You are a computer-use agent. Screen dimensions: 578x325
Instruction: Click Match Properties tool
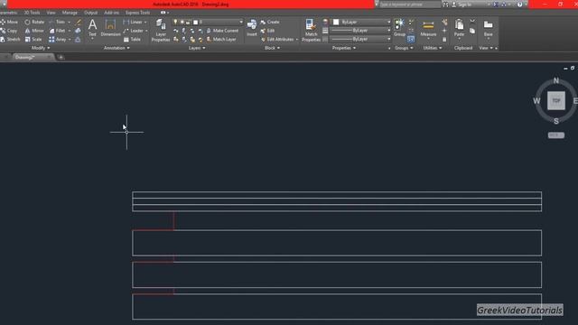pos(311,30)
